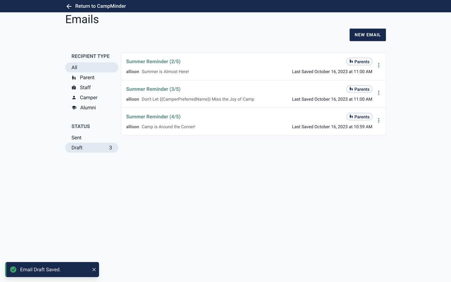Click the green checkmark success icon
The height and width of the screenshot is (282, 451).
pos(13,270)
